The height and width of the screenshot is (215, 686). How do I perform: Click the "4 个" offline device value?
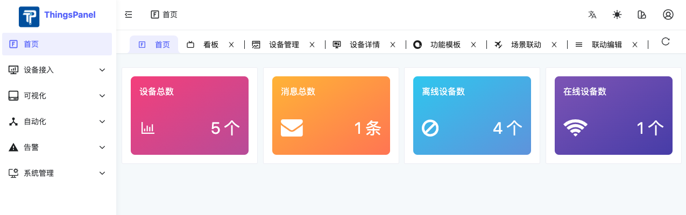tap(508, 128)
